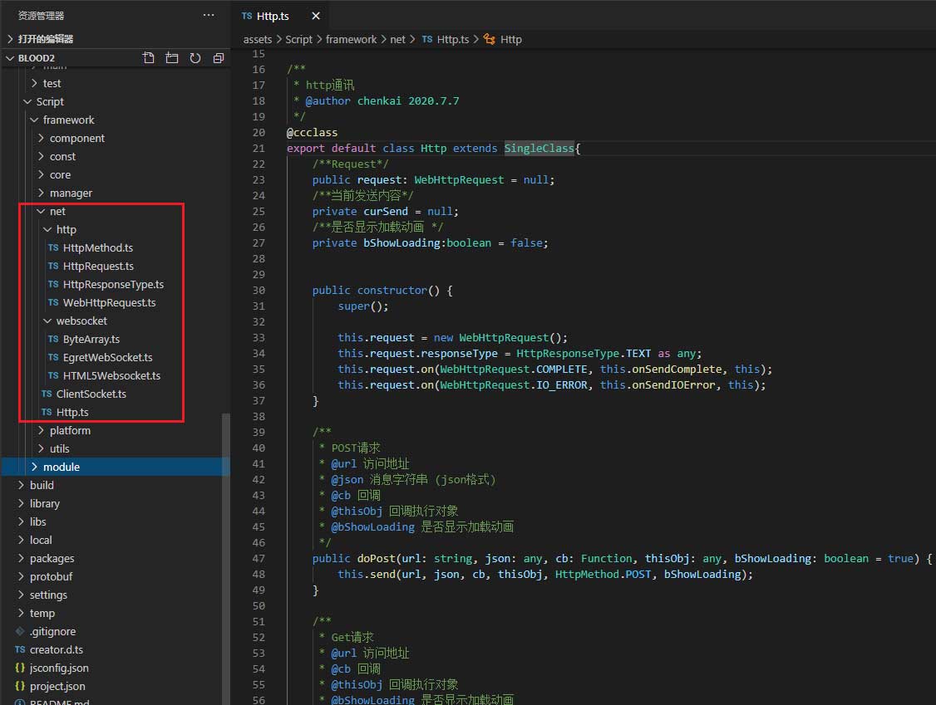Open explorer more actions ellipsis menu
This screenshot has width=936, height=705.
(x=209, y=15)
